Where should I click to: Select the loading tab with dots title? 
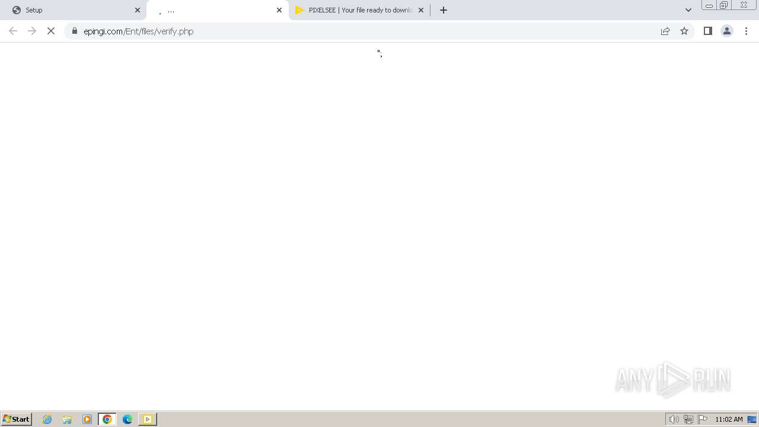coord(217,10)
